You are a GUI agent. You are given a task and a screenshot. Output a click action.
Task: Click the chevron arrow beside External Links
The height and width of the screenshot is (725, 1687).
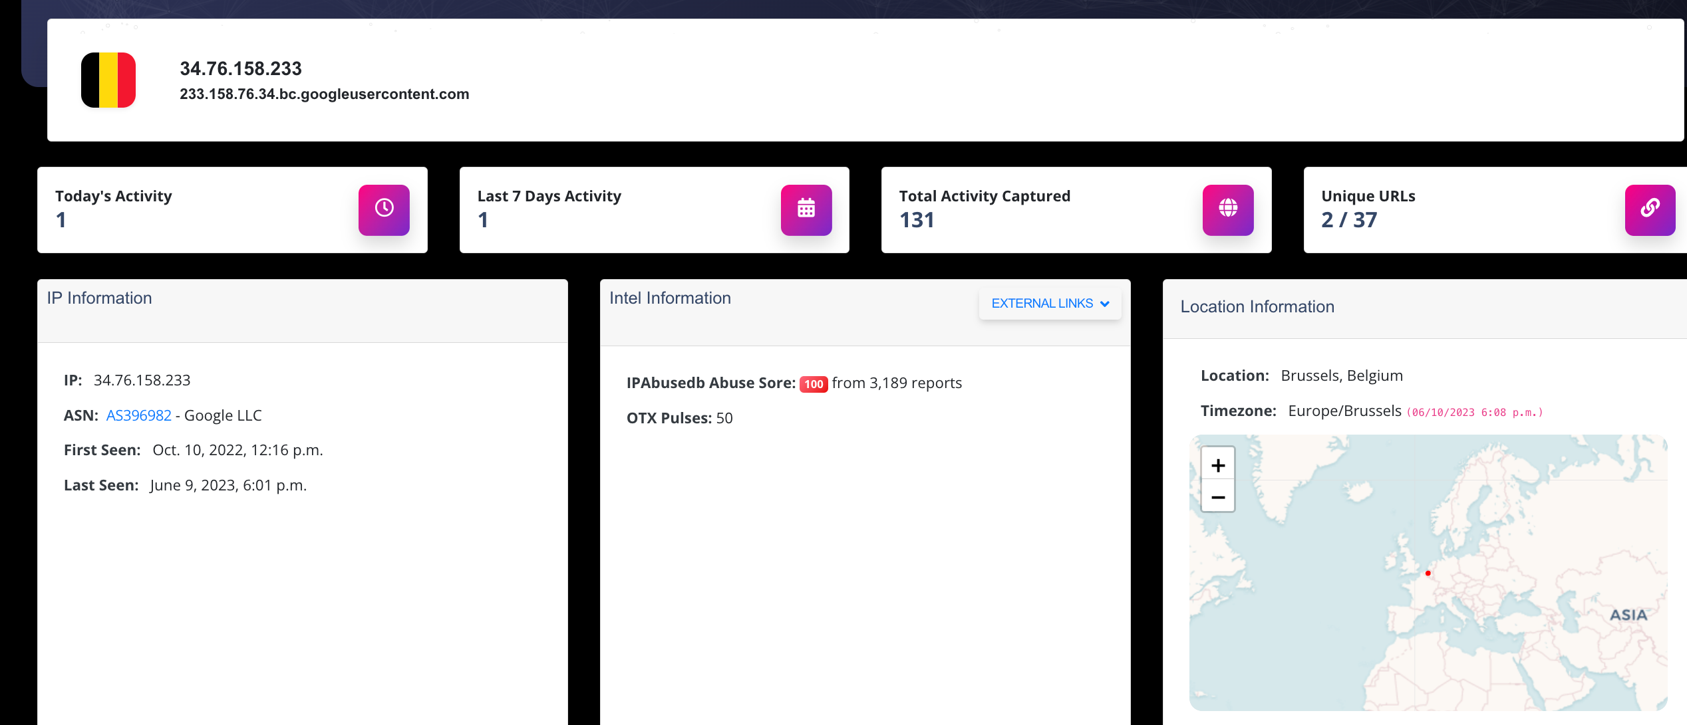[1105, 304]
